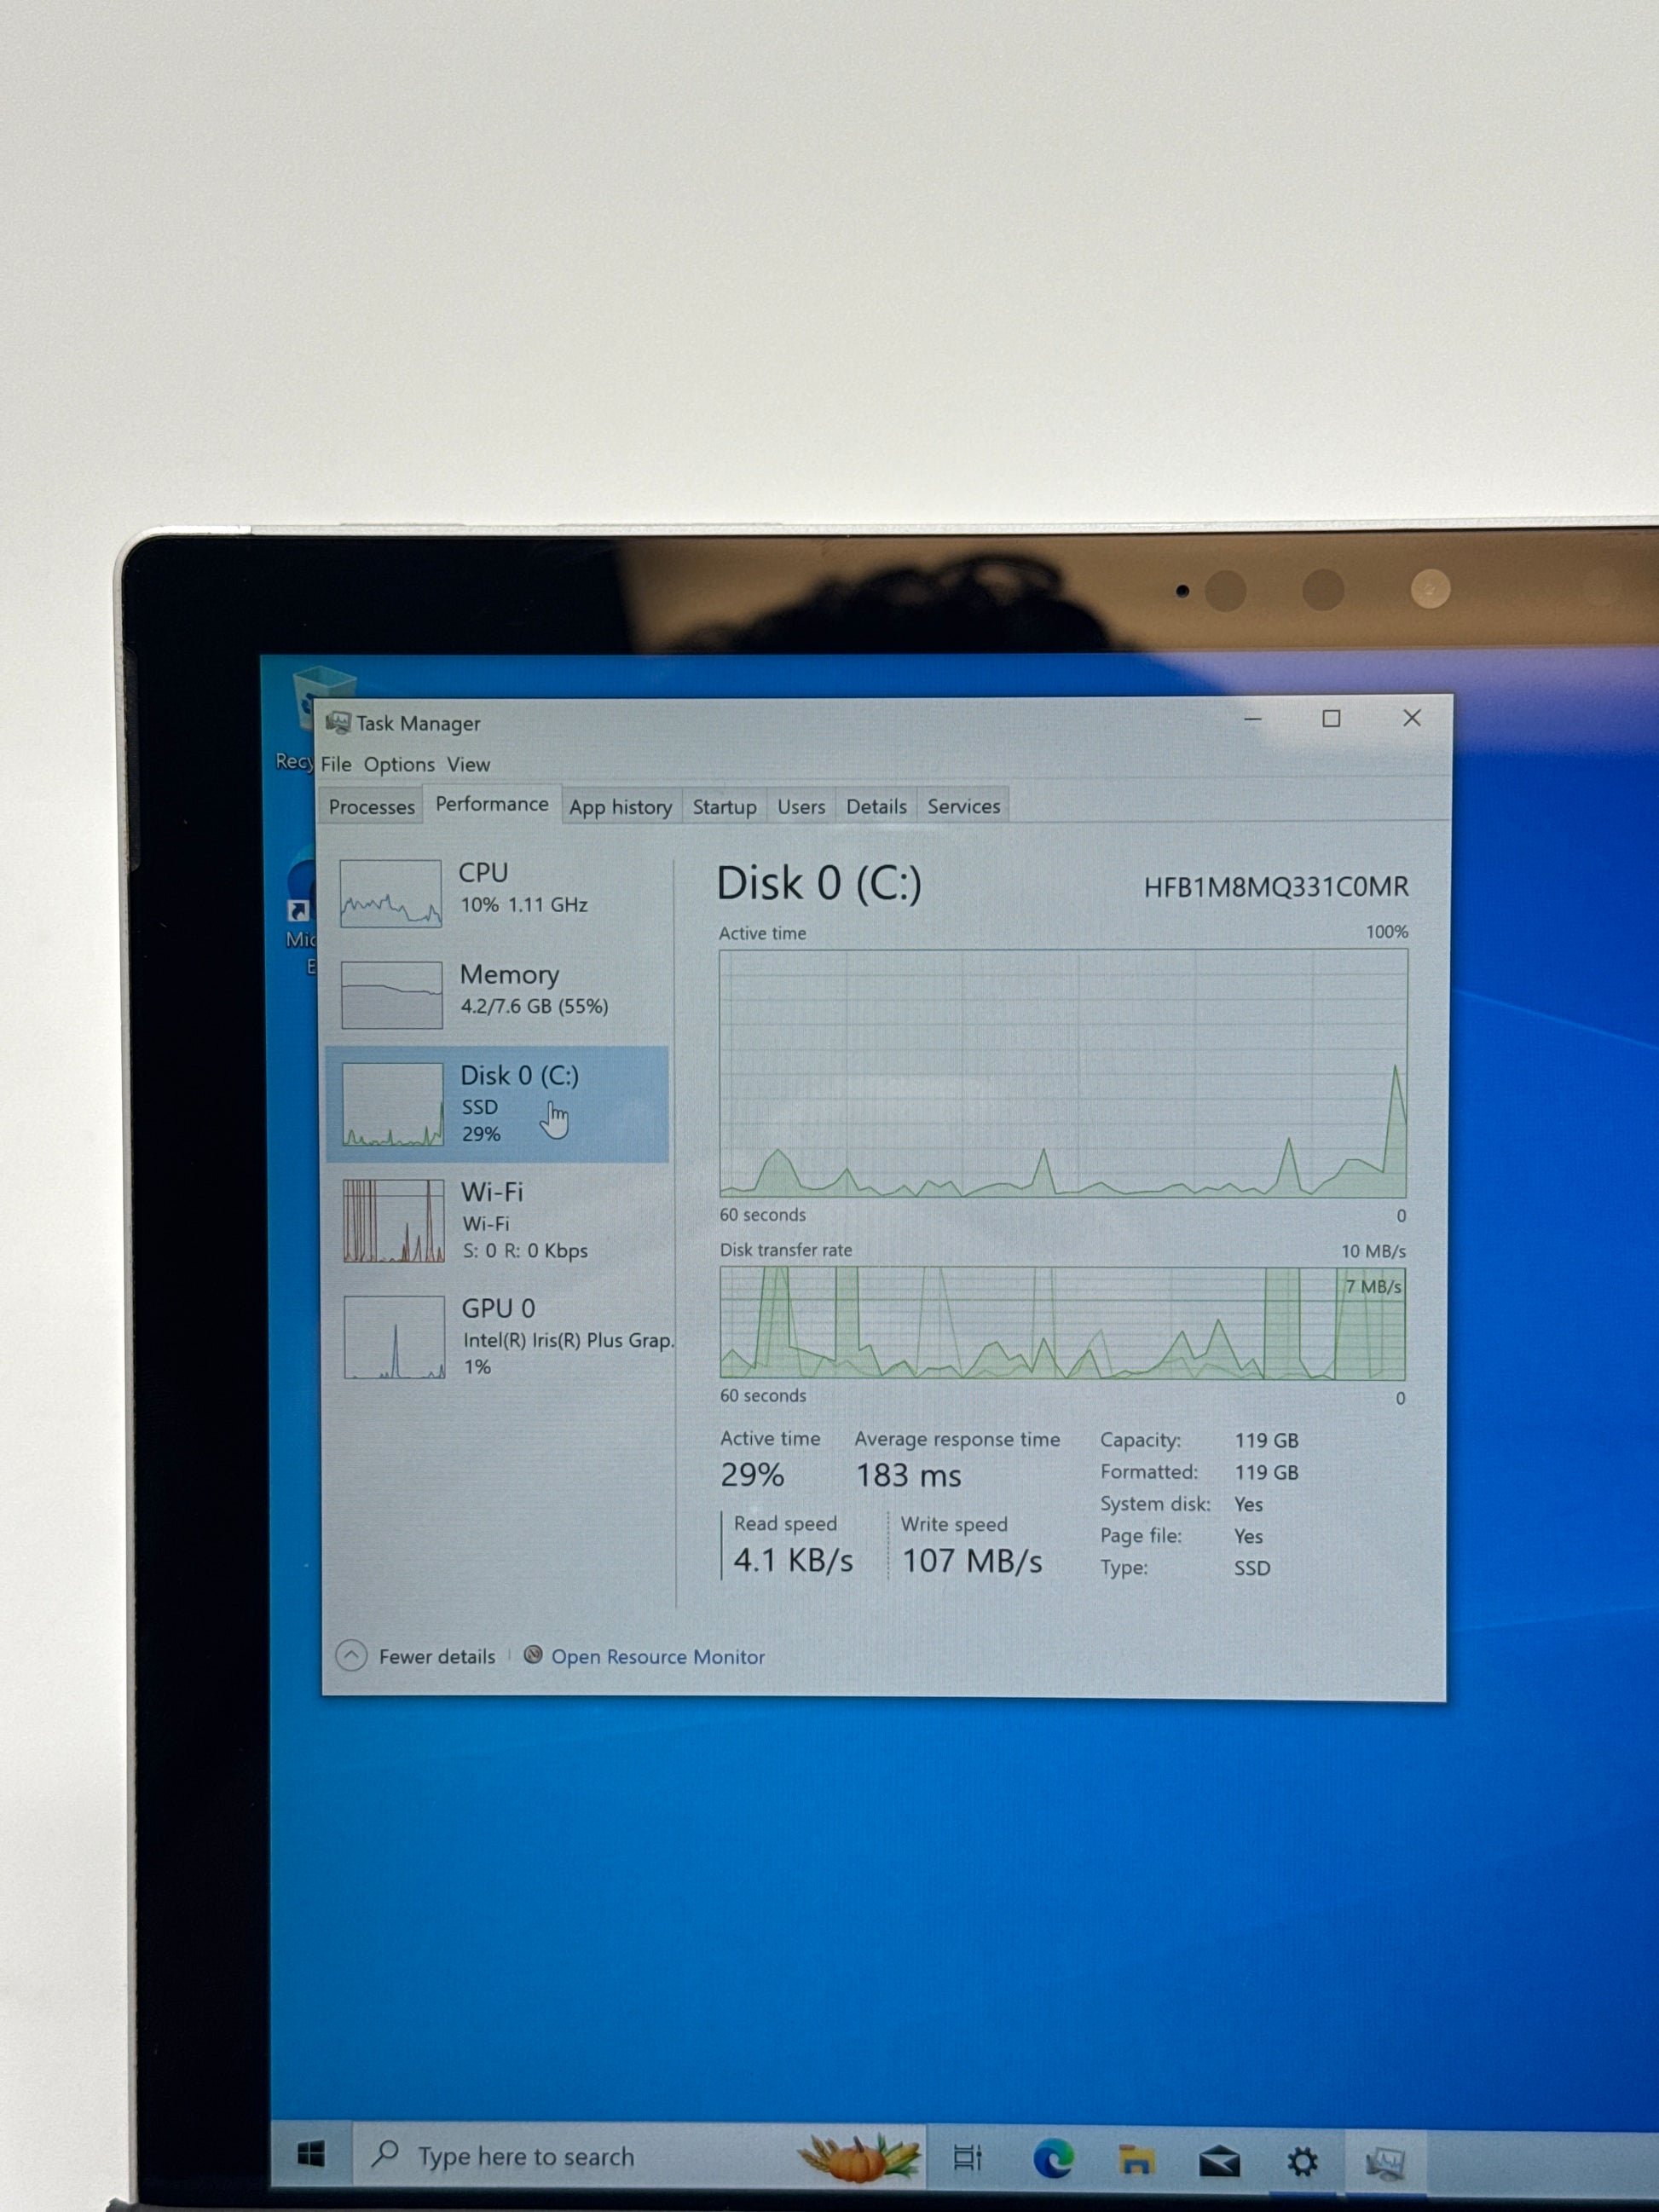Open the Mail app icon
1659x2212 pixels.
click(1219, 2162)
